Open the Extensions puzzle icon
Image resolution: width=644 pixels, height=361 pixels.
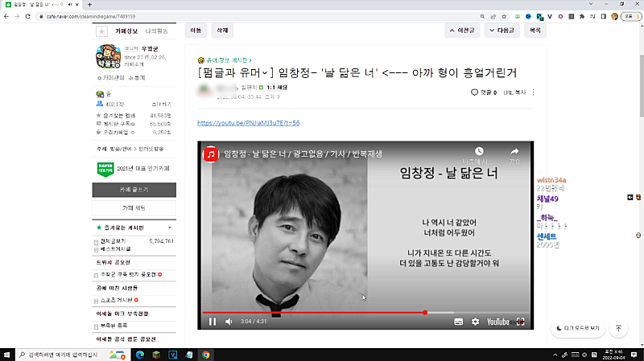582,16
